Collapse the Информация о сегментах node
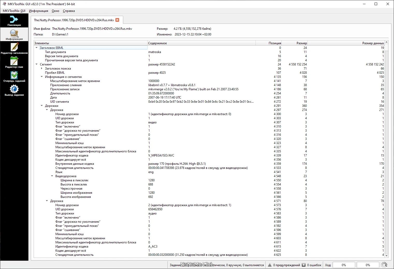 (42, 77)
